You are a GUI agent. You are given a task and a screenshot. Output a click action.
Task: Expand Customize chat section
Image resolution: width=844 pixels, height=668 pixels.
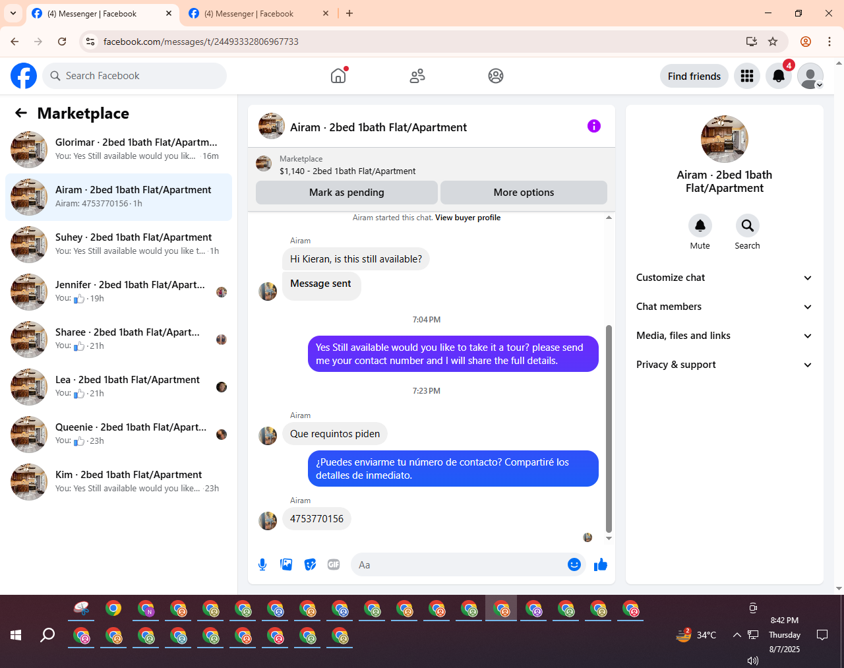725,278
